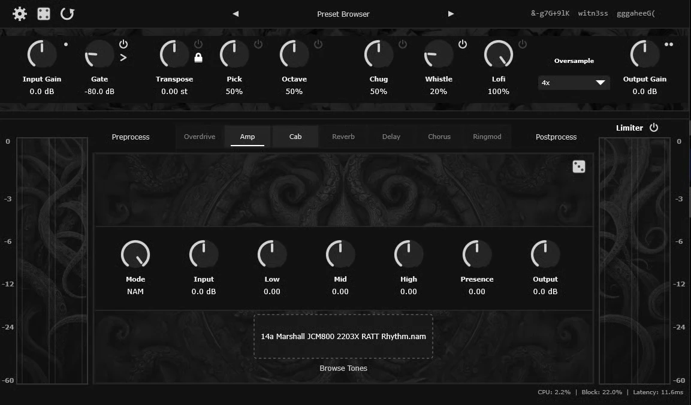Viewport: 691px width, 405px height.
Task: Switch to the Reverb tab
Action: tap(343, 137)
